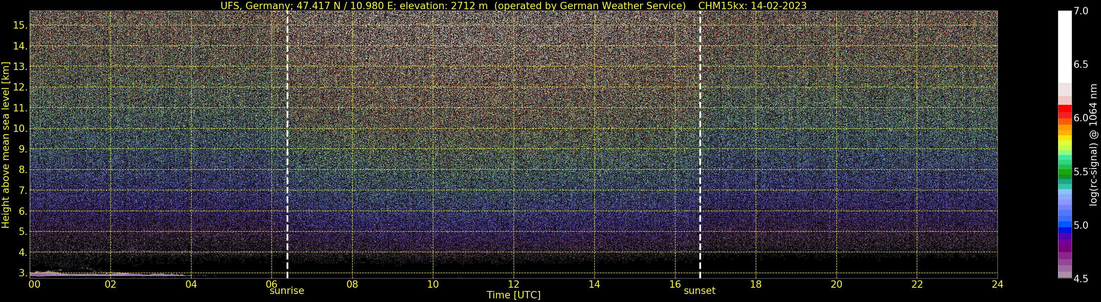The height and width of the screenshot is (302, 1101).
Task: Click height axis tick label '13.'
Action: point(20,67)
